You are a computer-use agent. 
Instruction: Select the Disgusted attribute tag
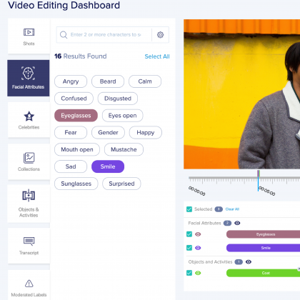click(118, 99)
